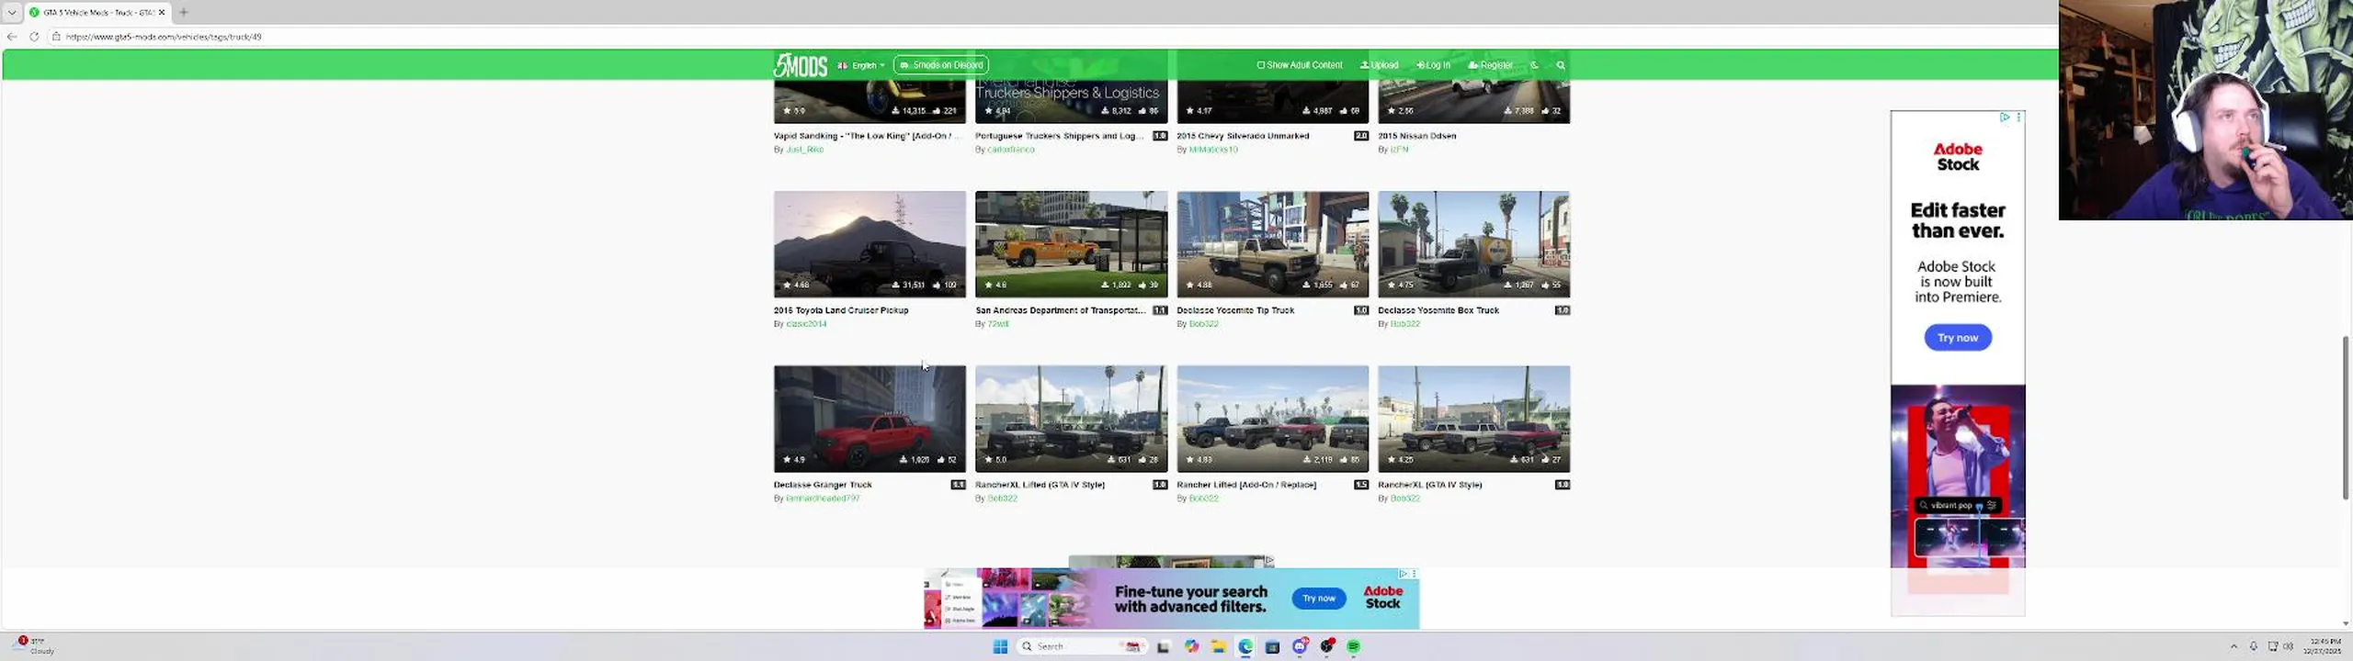The width and height of the screenshot is (2353, 661).
Task: Open Declasse Granger Truck title link
Action: (x=823, y=485)
